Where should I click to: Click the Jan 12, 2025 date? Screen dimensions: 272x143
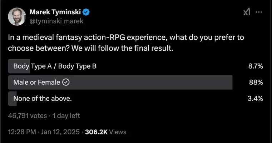tap(60, 132)
